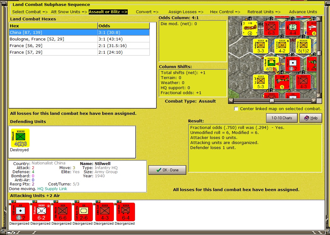This screenshot has width=330, height=235.
Task: Select the burning Stilwell HQ counter on the map
Action: point(271,64)
